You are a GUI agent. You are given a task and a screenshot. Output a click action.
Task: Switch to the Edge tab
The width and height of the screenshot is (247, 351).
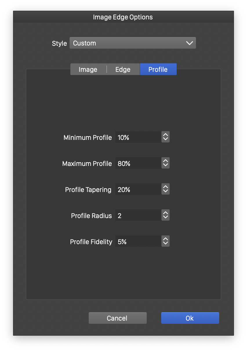(123, 70)
